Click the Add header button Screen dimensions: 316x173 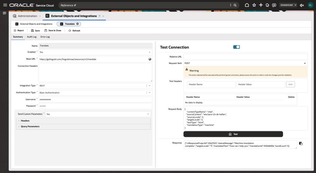tap(290, 84)
